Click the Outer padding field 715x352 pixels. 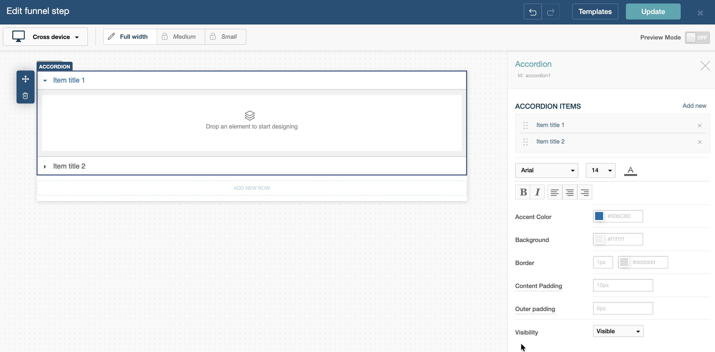(623, 308)
